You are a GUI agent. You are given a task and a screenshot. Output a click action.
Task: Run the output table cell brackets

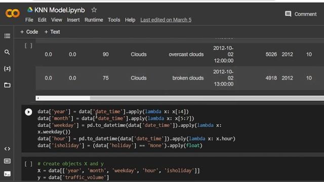coord(28,45)
